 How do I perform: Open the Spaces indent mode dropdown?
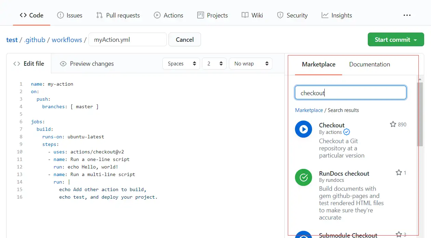pyautogui.click(x=181, y=64)
